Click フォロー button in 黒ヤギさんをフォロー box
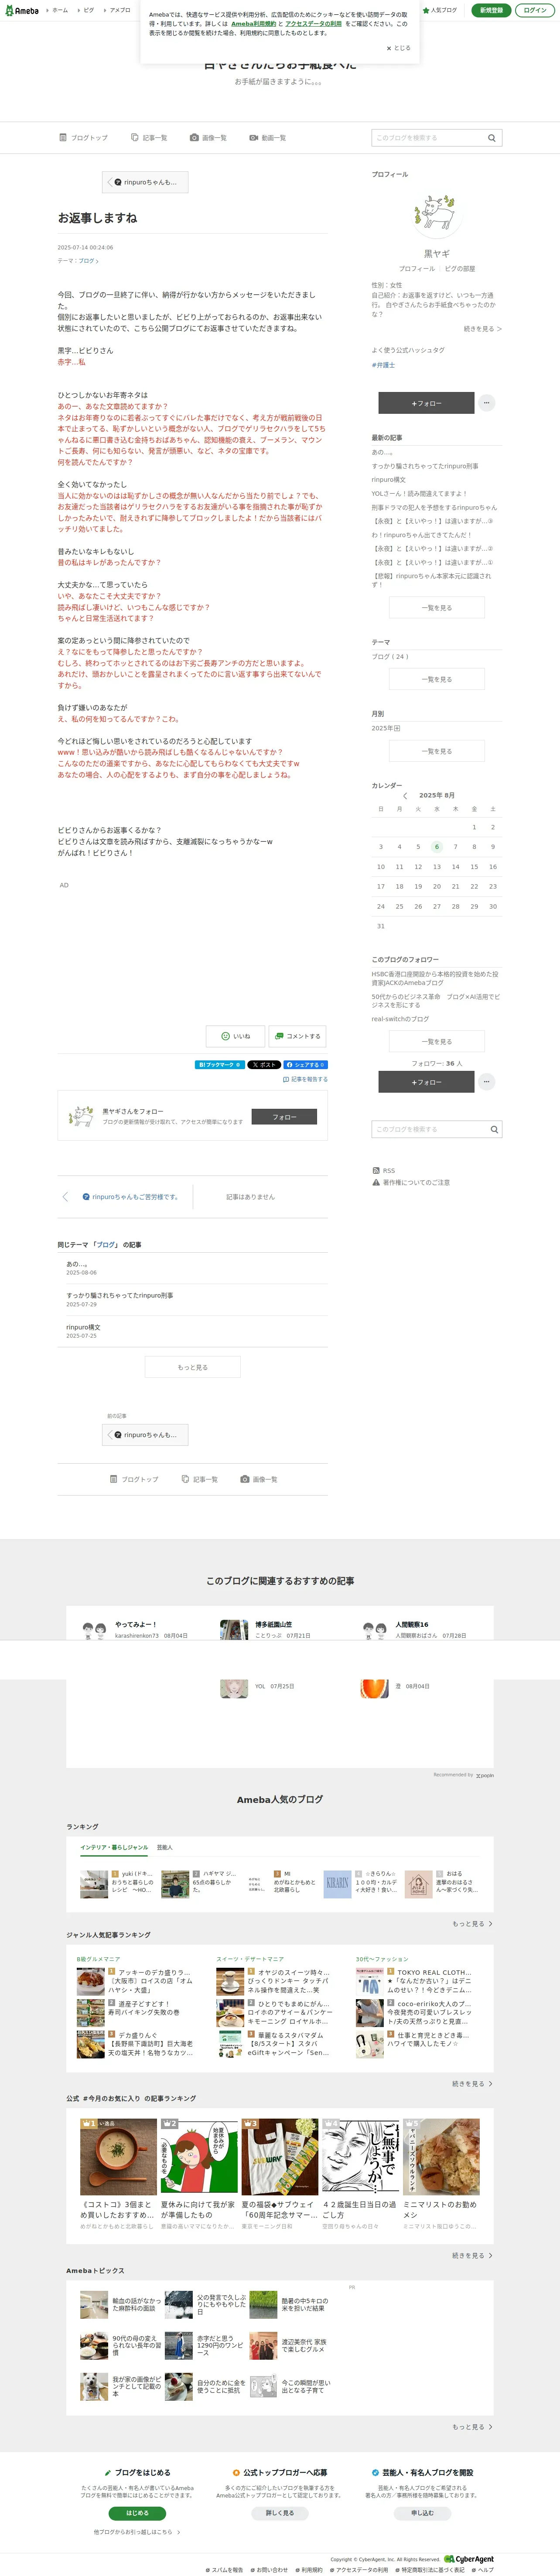 pos(283,1117)
